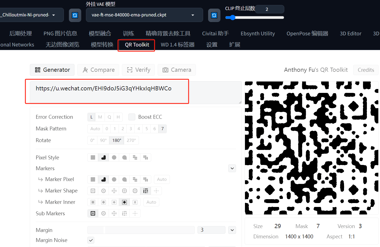The image size is (380, 247).
Task: Switch to the Verify tab
Action: tap(138, 70)
